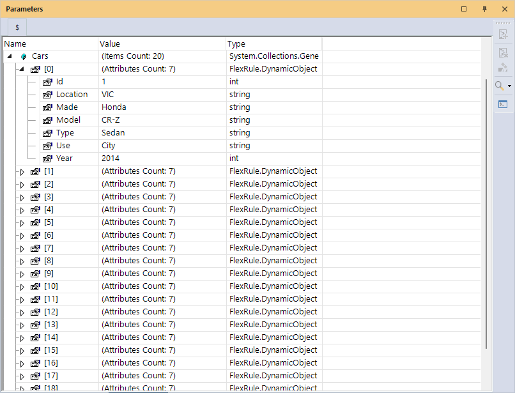This screenshot has height=393, width=515.
Task: Click the property icon next to Use
Action: [x=48, y=146]
